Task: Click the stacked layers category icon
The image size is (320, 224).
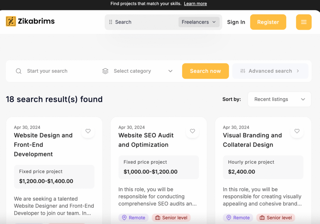Action: [x=105, y=71]
